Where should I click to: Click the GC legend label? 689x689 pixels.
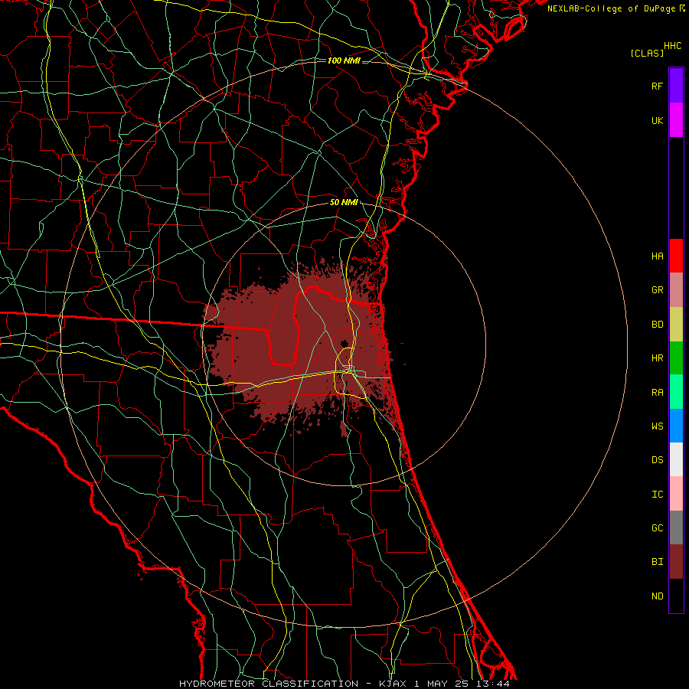click(x=657, y=528)
